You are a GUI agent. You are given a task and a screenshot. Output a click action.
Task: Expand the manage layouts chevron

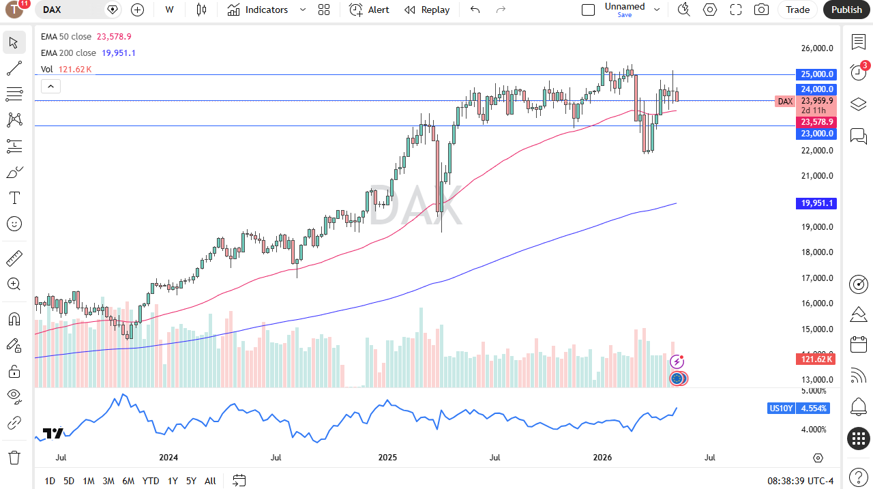coord(657,10)
